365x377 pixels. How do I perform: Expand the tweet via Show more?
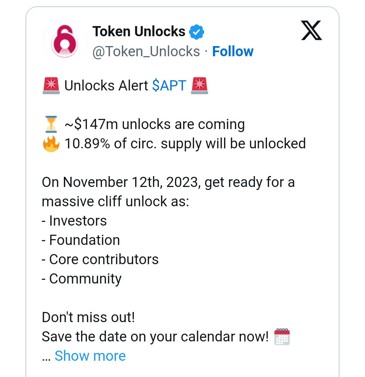[90, 356]
